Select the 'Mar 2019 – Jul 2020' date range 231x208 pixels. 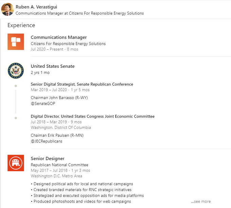click(49, 90)
